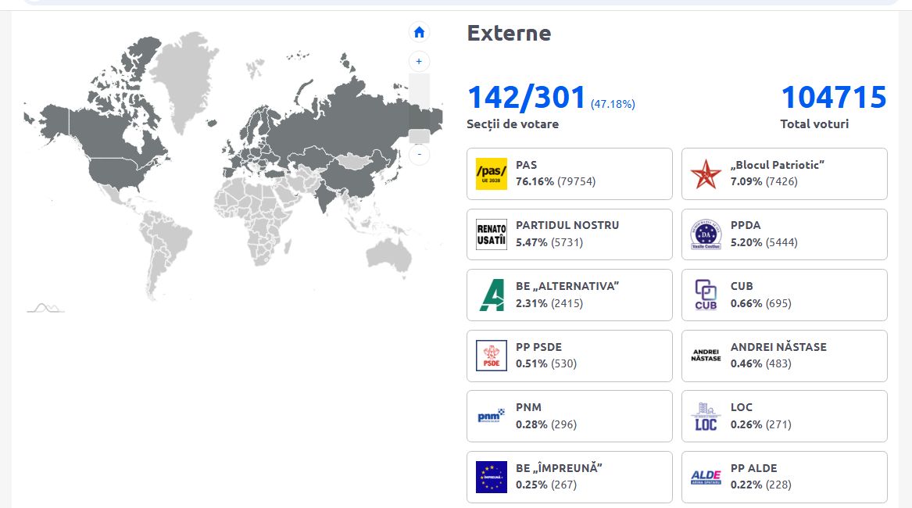Image resolution: width=912 pixels, height=508 pixels.
Task: Click the Împreună EU stars logo
Action: [491, 477]
